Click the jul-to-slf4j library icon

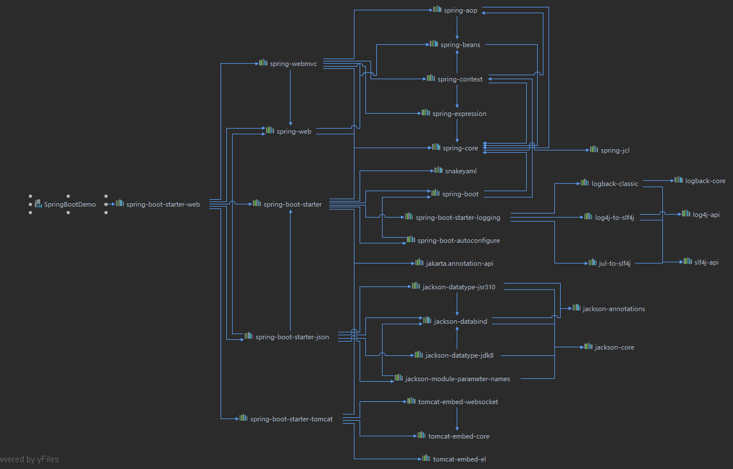pyautogui.click(x=593, y=262)
